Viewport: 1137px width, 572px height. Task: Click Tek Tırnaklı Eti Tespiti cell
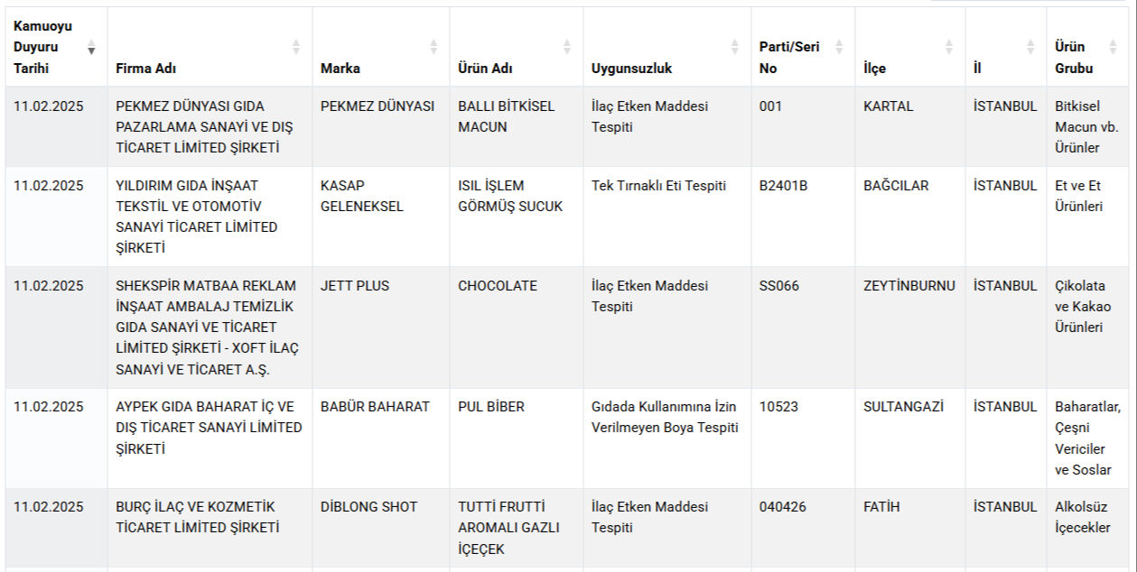pyautogui.click(x=667, y=217)
